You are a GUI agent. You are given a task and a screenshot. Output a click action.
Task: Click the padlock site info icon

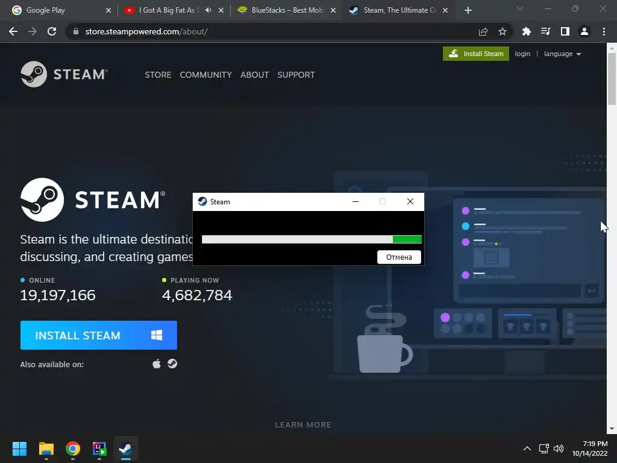pyautogui.click(x=76, y=31)
